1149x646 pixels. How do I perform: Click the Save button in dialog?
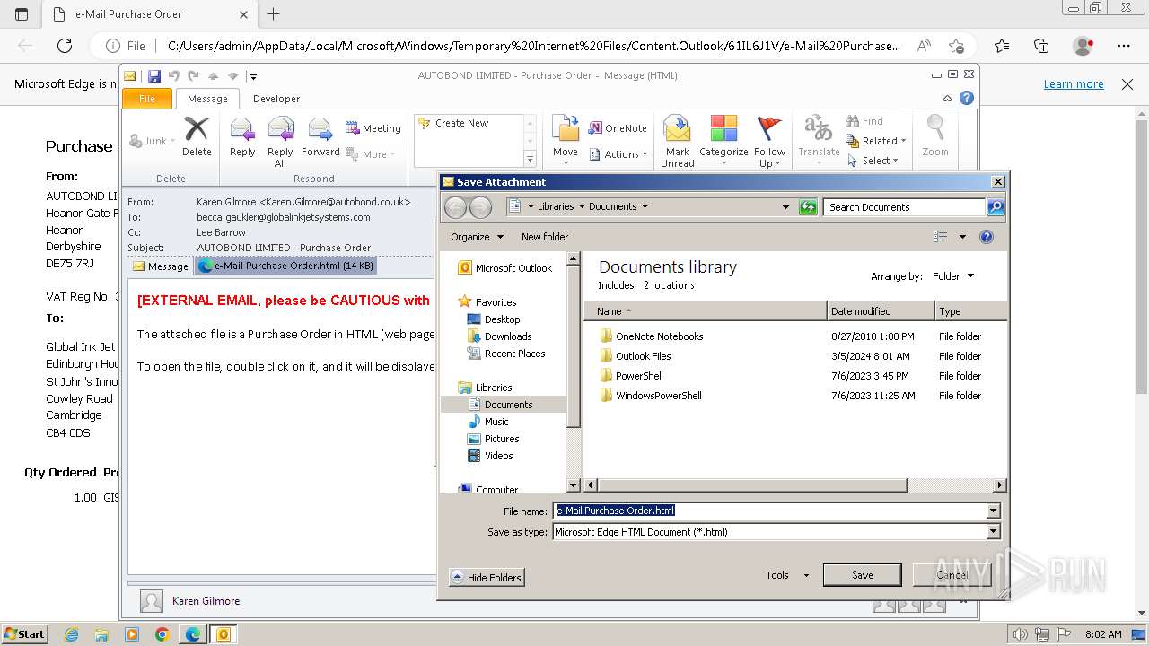[x=862, y=575]
